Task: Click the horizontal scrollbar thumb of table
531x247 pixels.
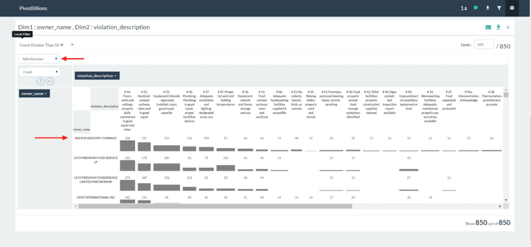Action: click(x=215, y=206)
